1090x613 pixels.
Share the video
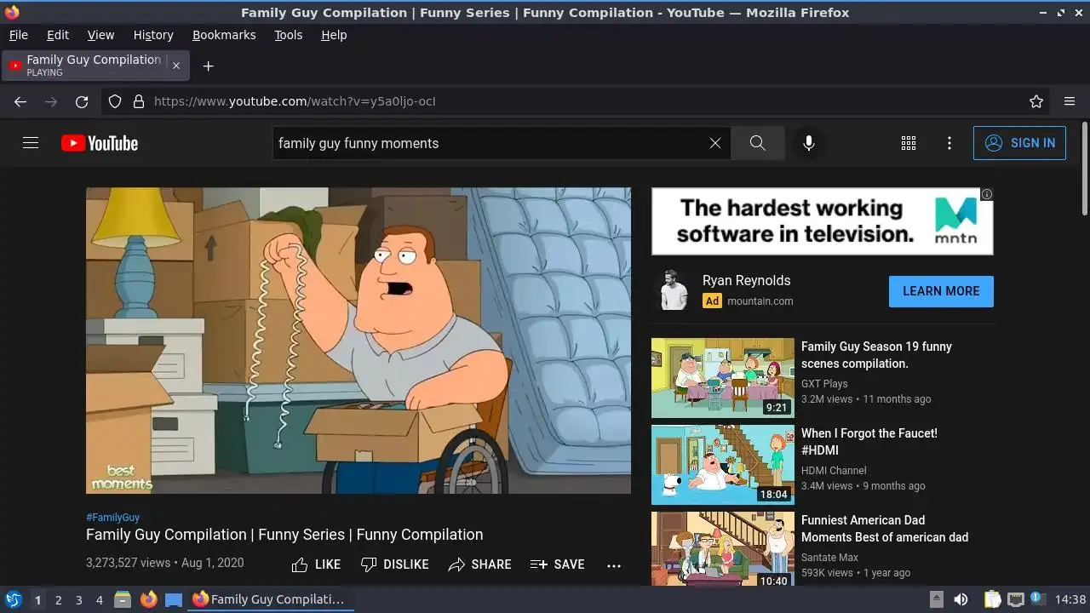480,564
